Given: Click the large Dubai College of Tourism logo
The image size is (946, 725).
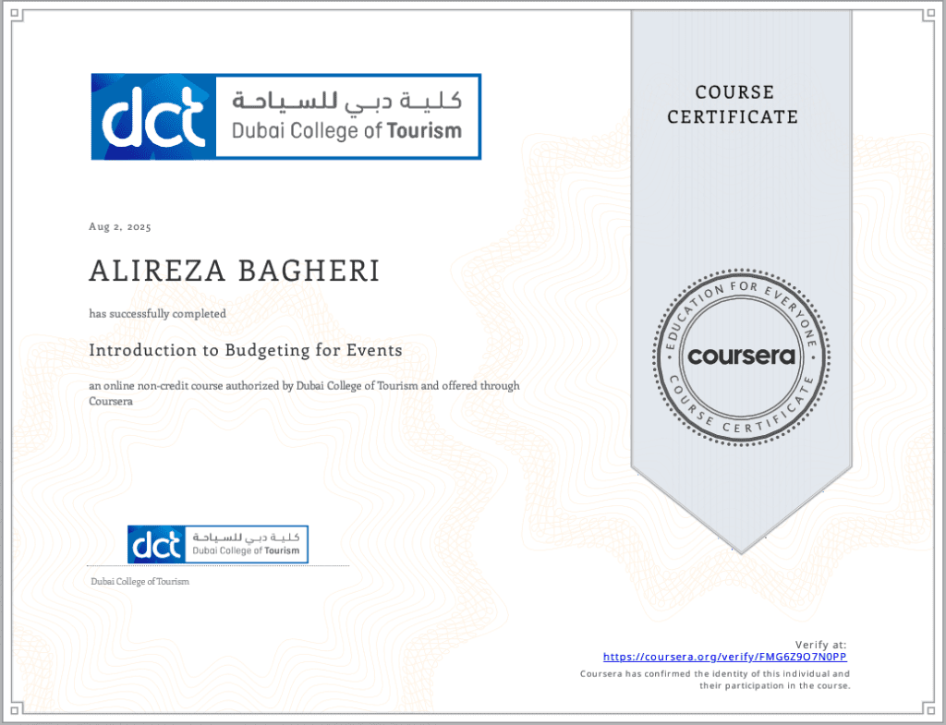Looking at the screenshot, I should [286, 116].
